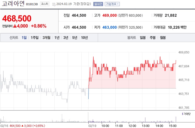Click the 12:00 time axis label
This screenshot has height=128, width=195.
132,126
